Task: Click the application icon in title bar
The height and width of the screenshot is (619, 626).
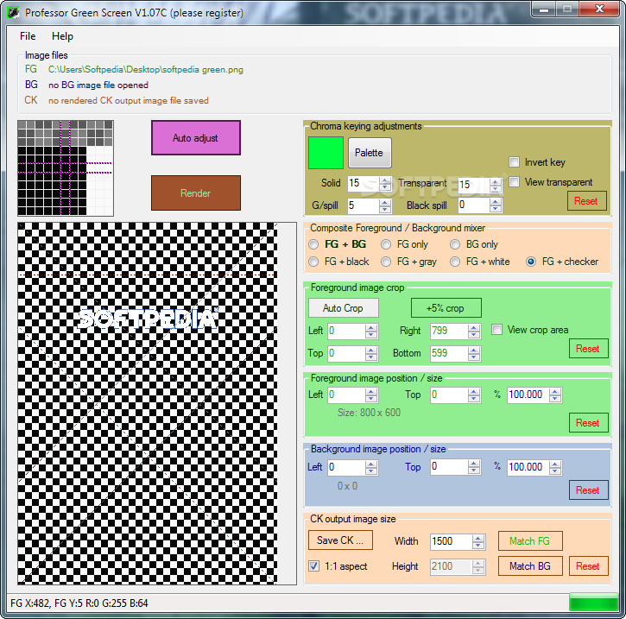Action: pos(13,12)
